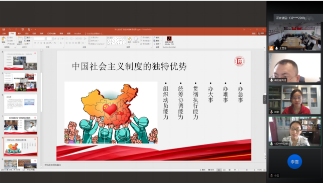323x183 pixels.
Task: Click the 李雪 participant avatar
Action: (294, 161)
